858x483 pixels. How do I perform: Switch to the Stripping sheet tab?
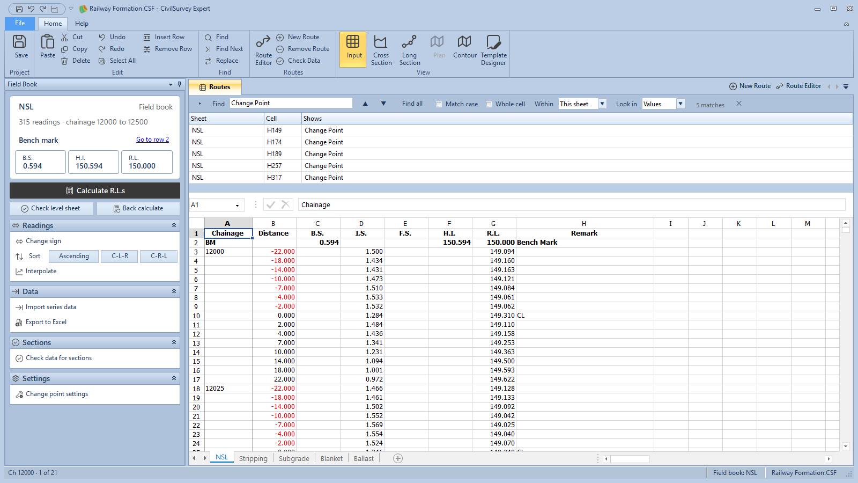pos(253,458)
